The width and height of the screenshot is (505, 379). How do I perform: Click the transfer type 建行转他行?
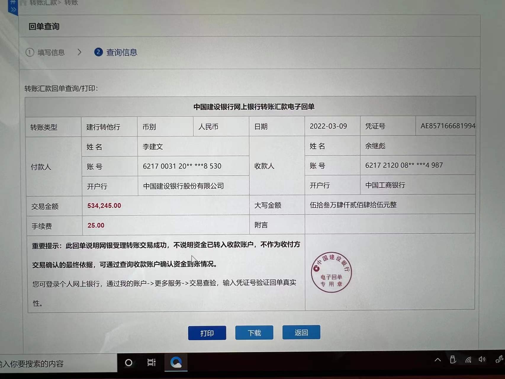click(x=103, y=127)
